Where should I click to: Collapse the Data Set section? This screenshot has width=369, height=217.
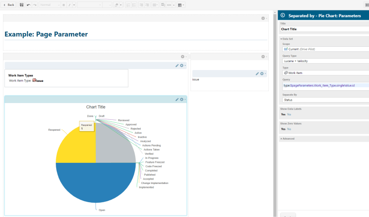(x=287, y=39)
